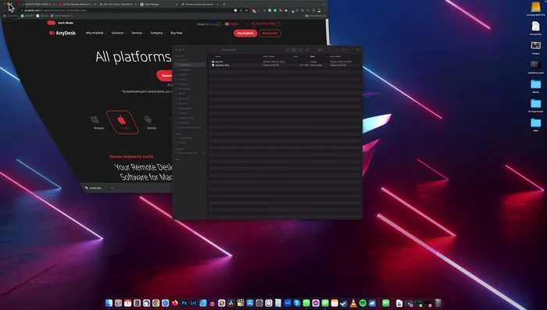The height and width of the screenshot is (310, 547).
Task: Switch to the first YouTube browser tab
Action: tap(36, 4)
